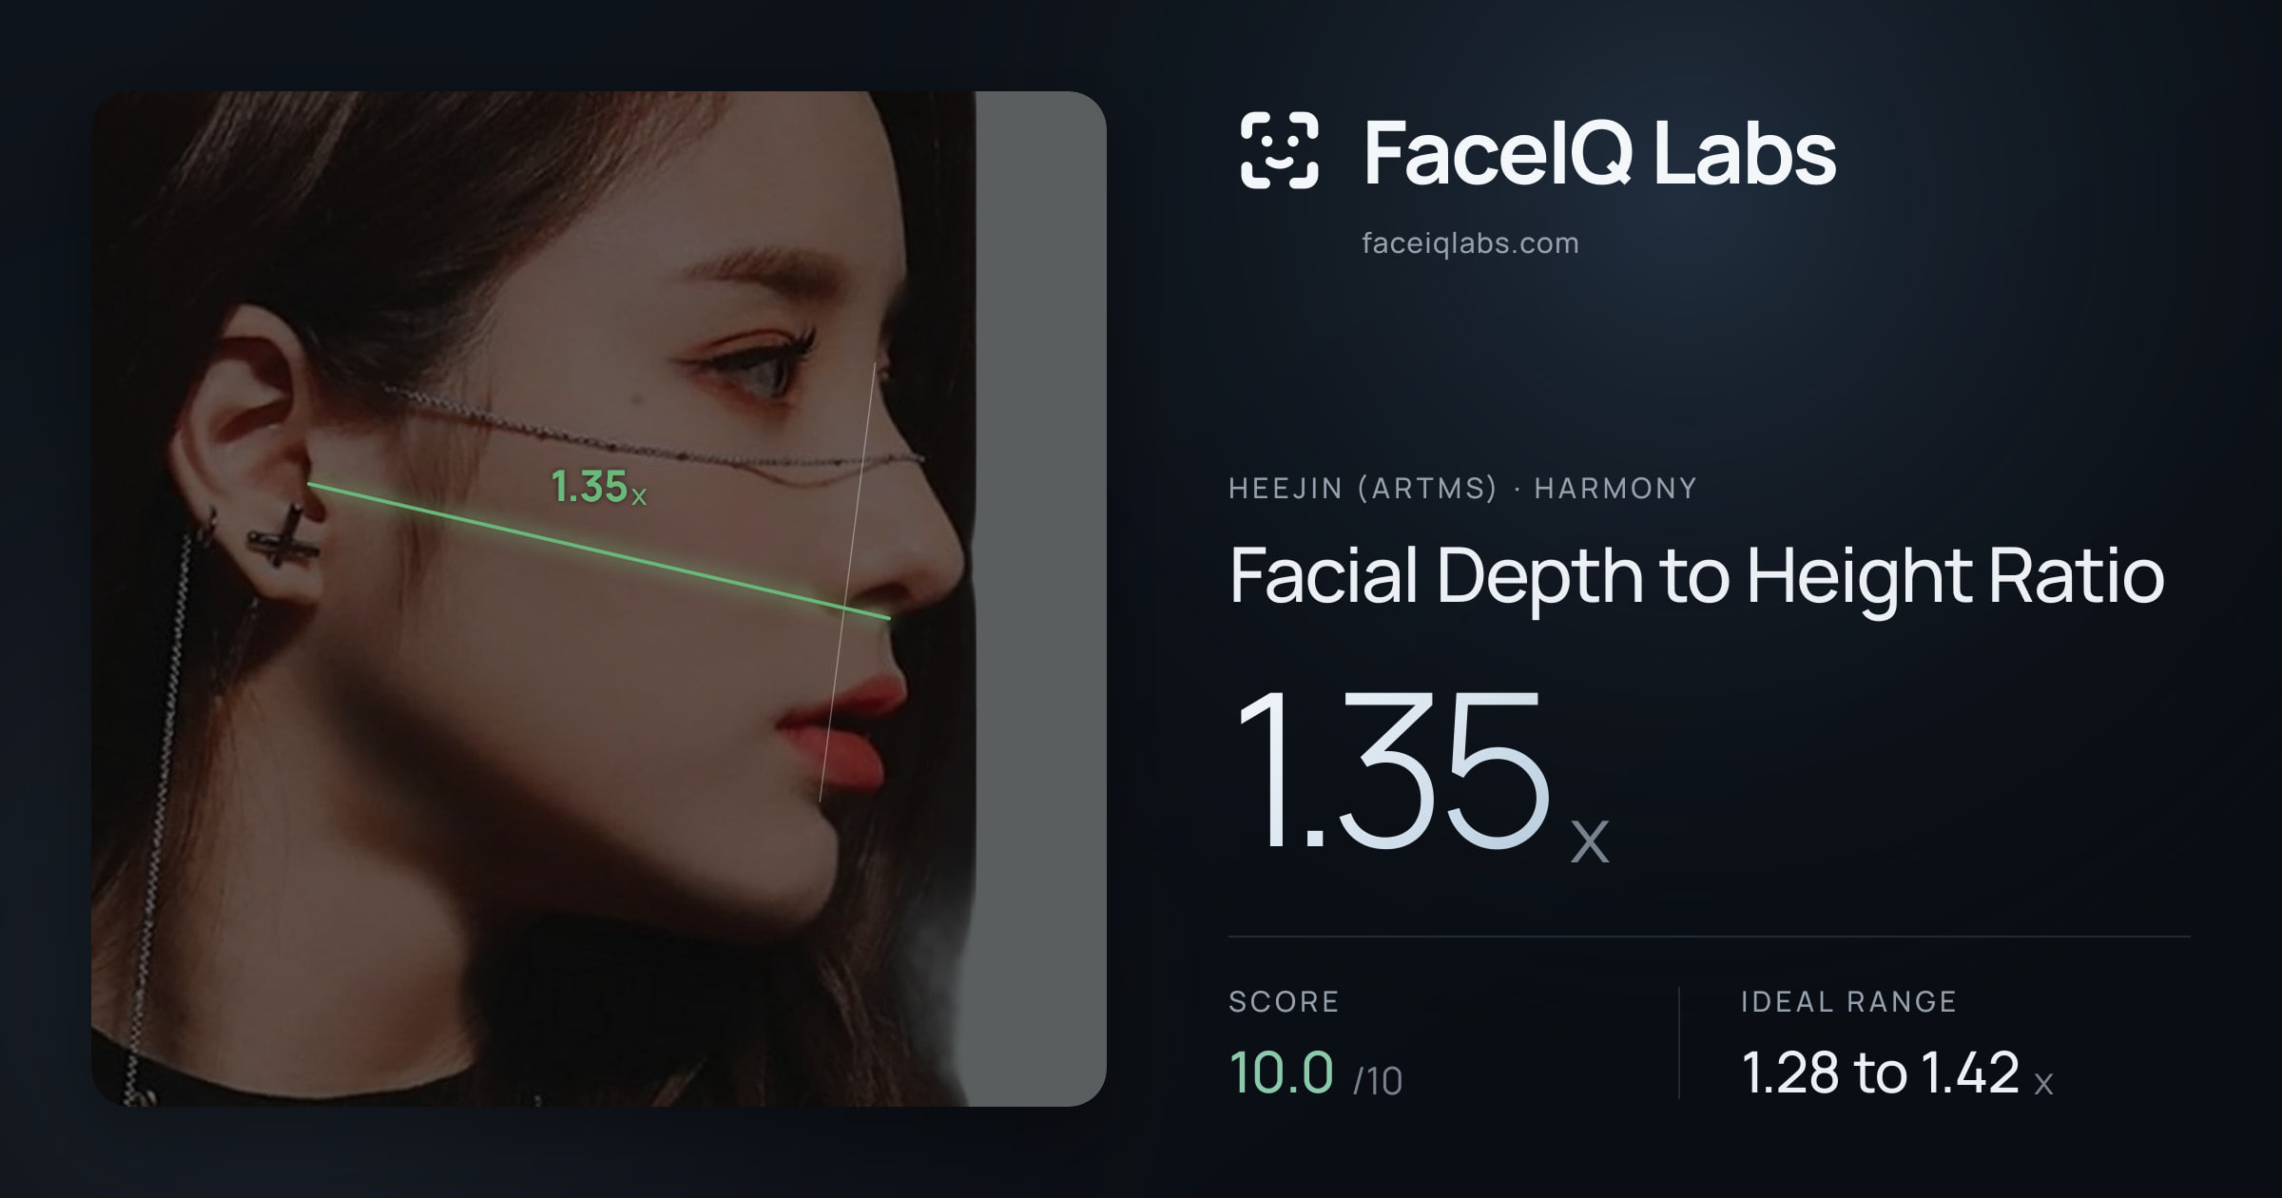This screenshot has width=2282, height=1198.
Task: Click the green 1.35x label on the photo
Action: tap(599, 487)
